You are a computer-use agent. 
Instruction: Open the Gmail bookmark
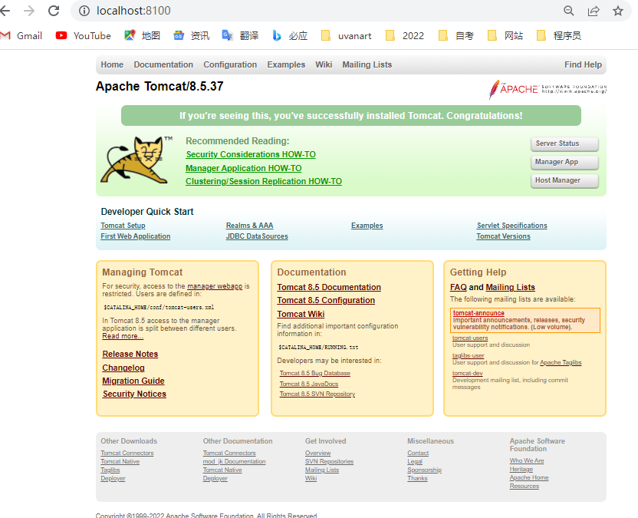click(21, 36)
